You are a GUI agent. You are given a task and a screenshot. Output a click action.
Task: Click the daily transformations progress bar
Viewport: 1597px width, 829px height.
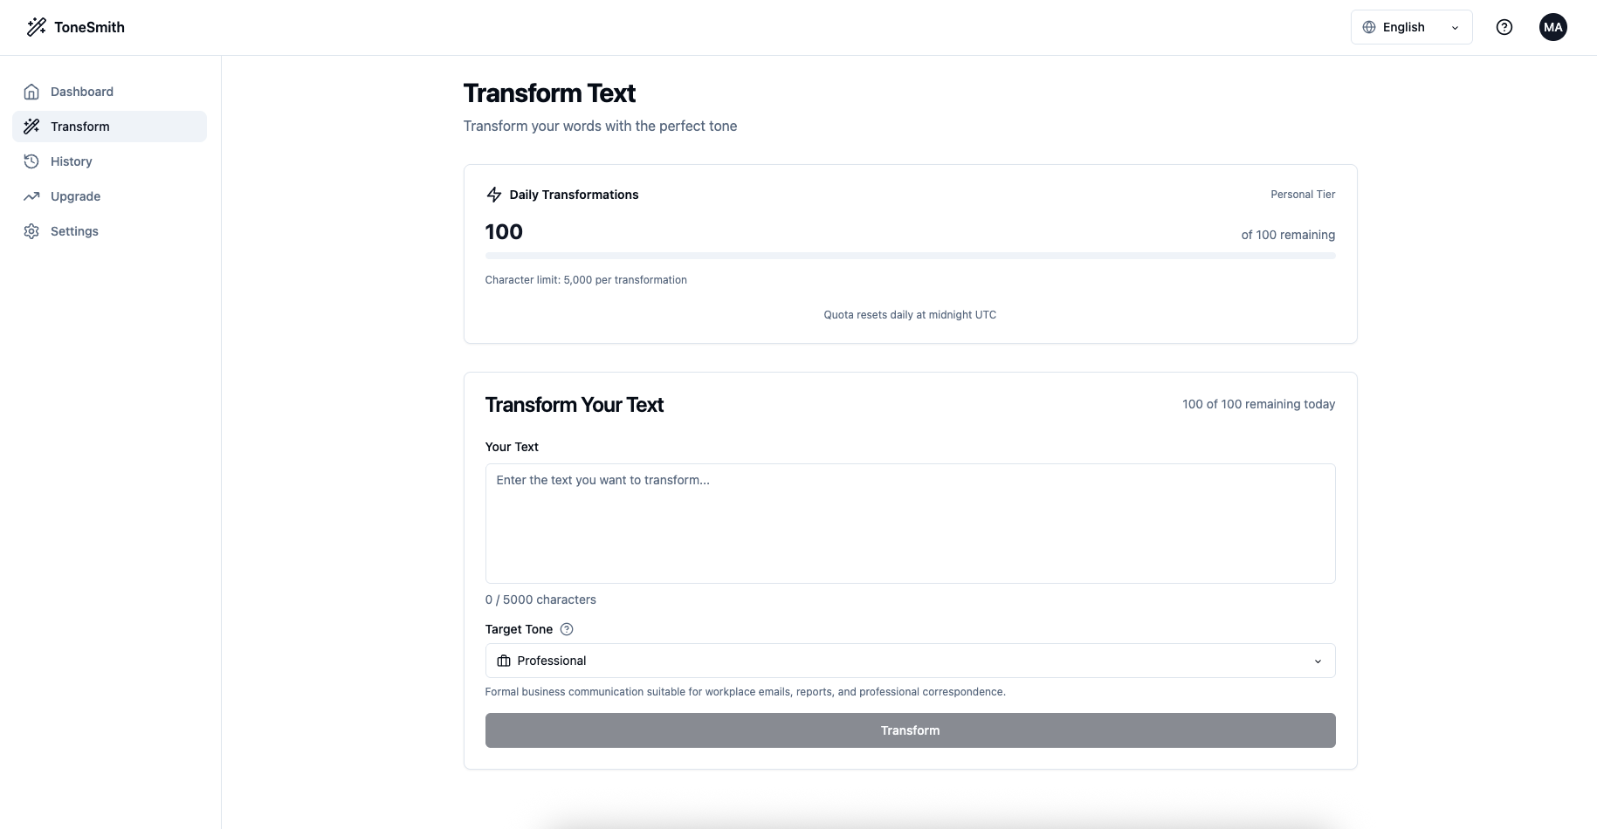[910, 256]
